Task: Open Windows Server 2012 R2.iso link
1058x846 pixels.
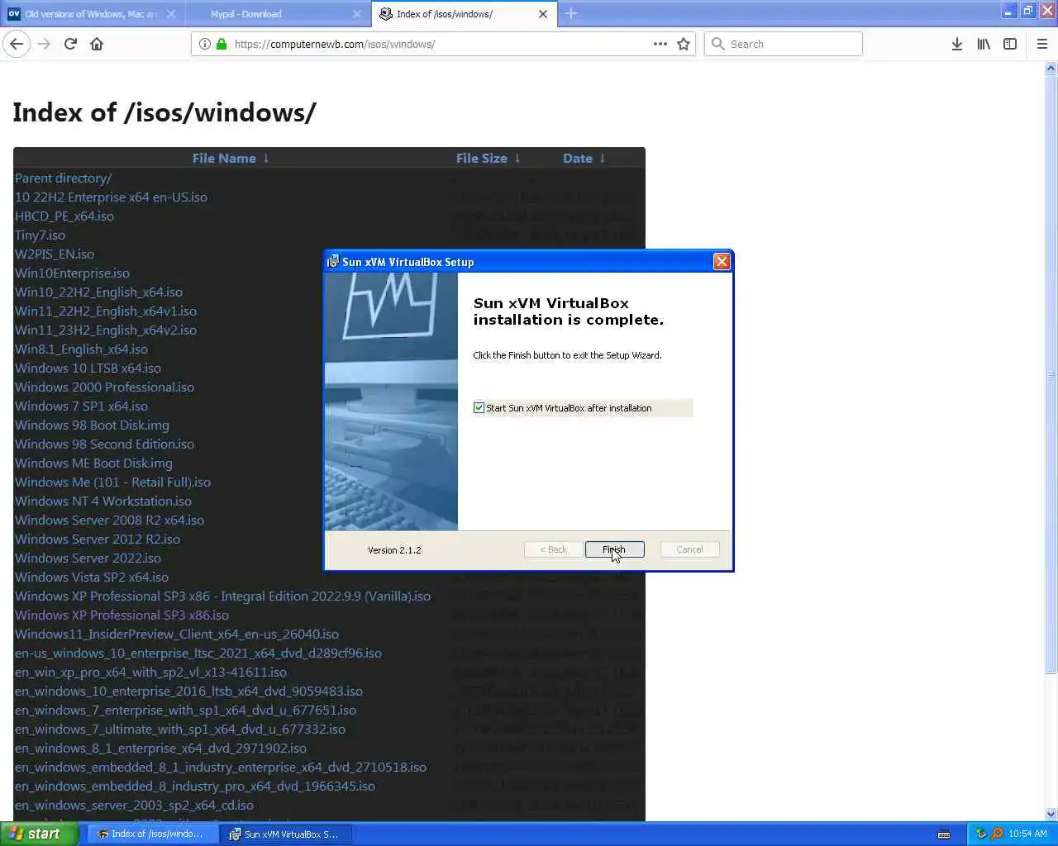Action: point(98,539)
